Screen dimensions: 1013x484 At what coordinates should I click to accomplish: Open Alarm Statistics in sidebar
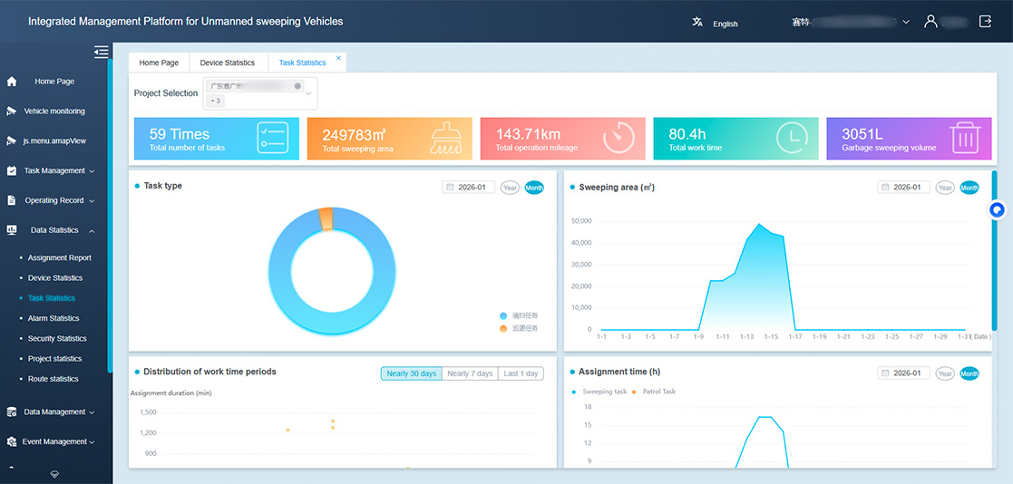pyautogui.click(x=54, y=318)
